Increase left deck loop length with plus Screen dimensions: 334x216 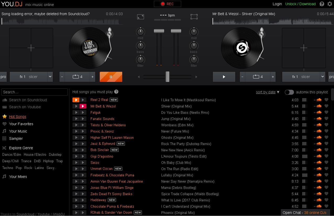pos(92,77)
